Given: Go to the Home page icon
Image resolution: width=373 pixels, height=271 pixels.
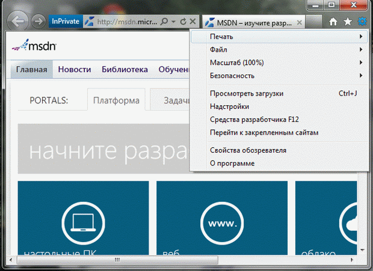Looking at the screenshot, I should pyautogui.click(x=333, y=22).
